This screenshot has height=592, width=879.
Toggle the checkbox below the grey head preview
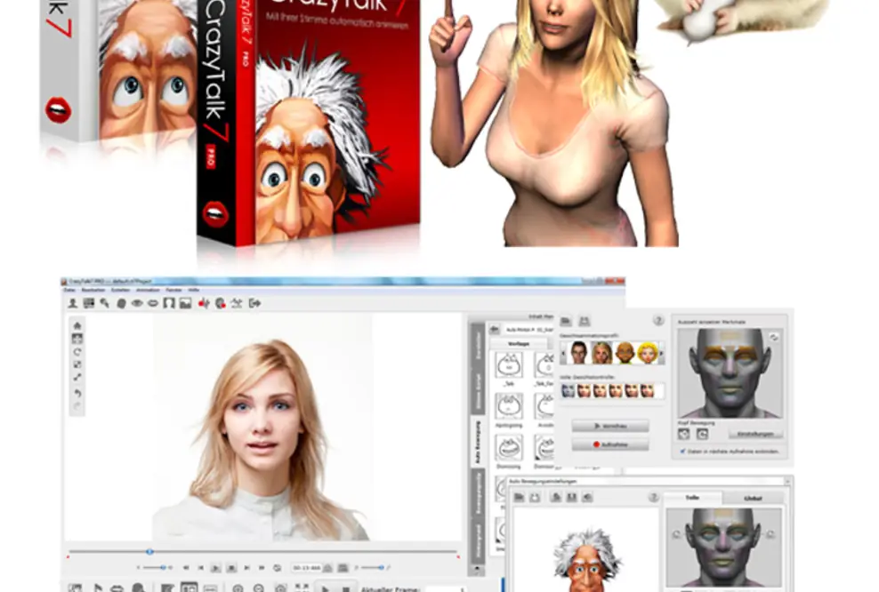click(x=682, y=451)
